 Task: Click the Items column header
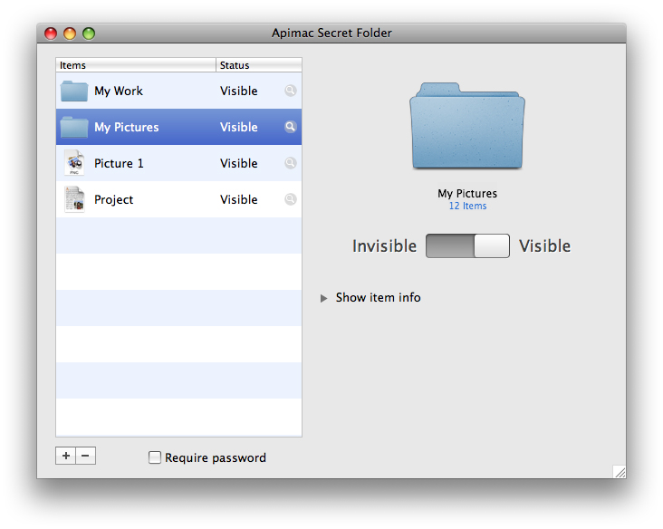tap(136, 65)
